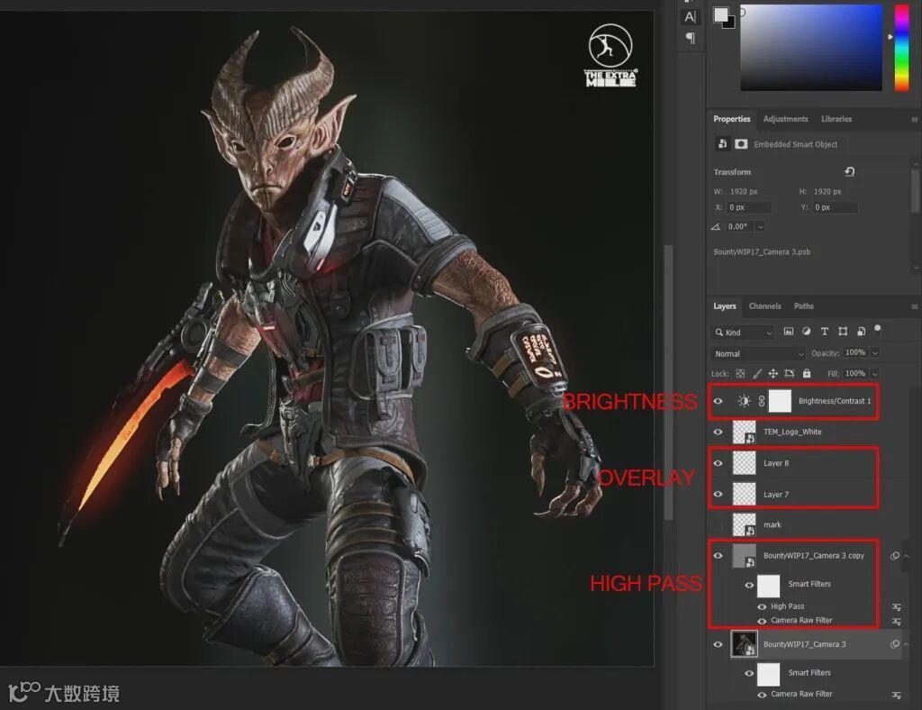922x710 pixels.
Task: Hide the Brightness/Contrast 1 layer
Action: pos(718,401)
